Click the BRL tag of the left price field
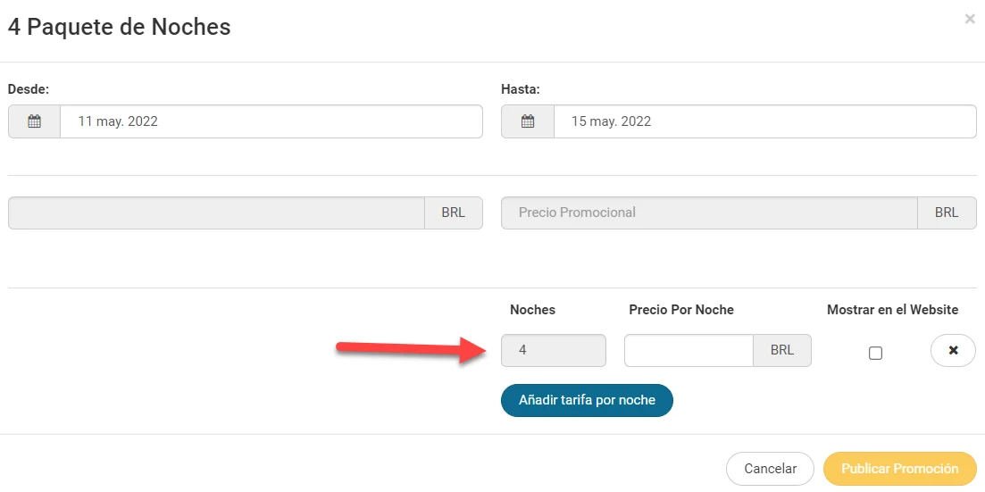This screenshot has width=985, height=492. pos(454,213)
